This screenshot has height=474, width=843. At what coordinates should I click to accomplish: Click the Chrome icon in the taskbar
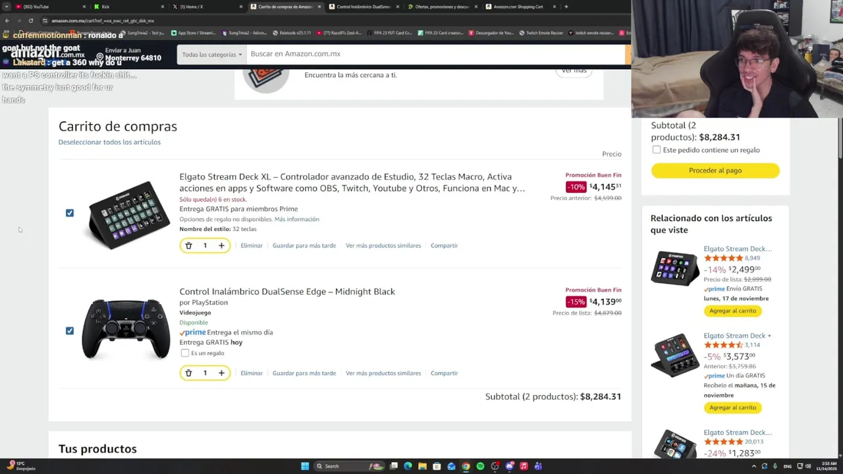tap(466, 466)
